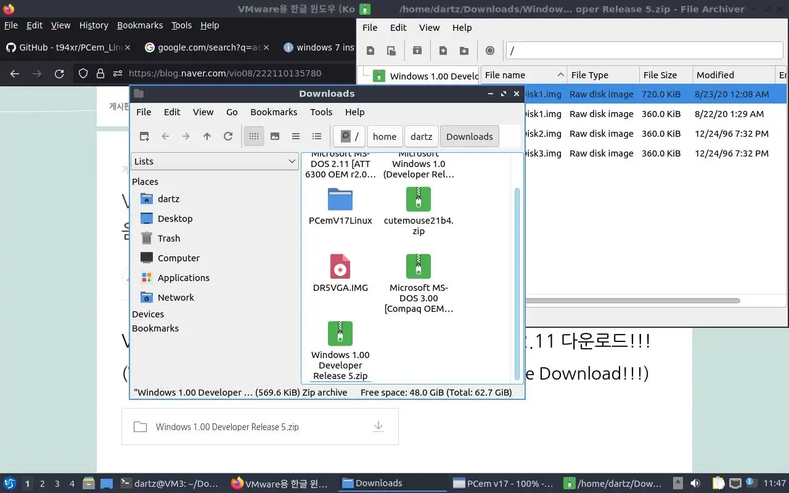This screenshot has height=493, width=789.
Task: Open Lists side pane mode dropdown
Action: pyautogui.click(x=215, y=161)
